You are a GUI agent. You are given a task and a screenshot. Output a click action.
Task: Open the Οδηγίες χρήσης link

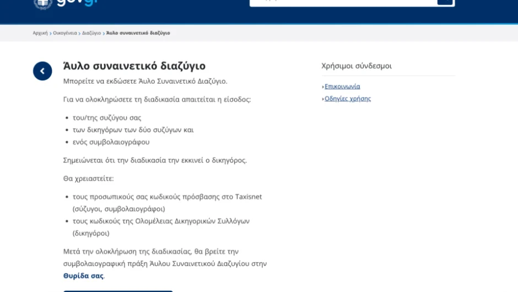(348, 99)
